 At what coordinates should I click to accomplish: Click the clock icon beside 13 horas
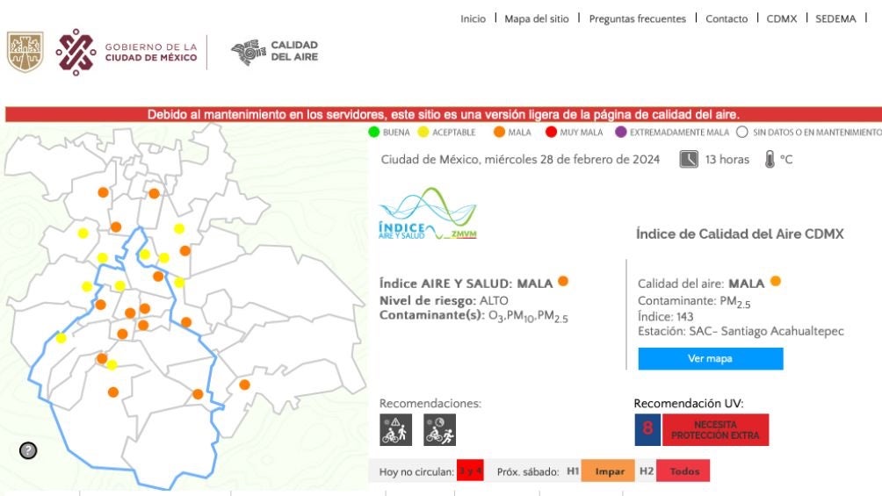click(x=690, y=160)
